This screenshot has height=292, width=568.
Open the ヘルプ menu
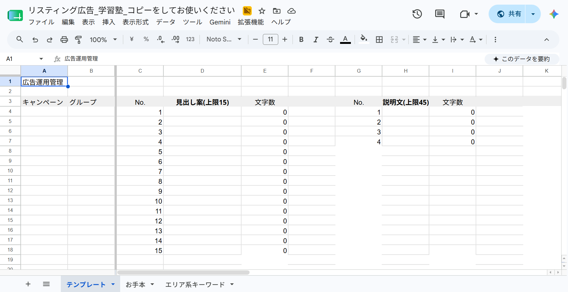pos(281,22)
